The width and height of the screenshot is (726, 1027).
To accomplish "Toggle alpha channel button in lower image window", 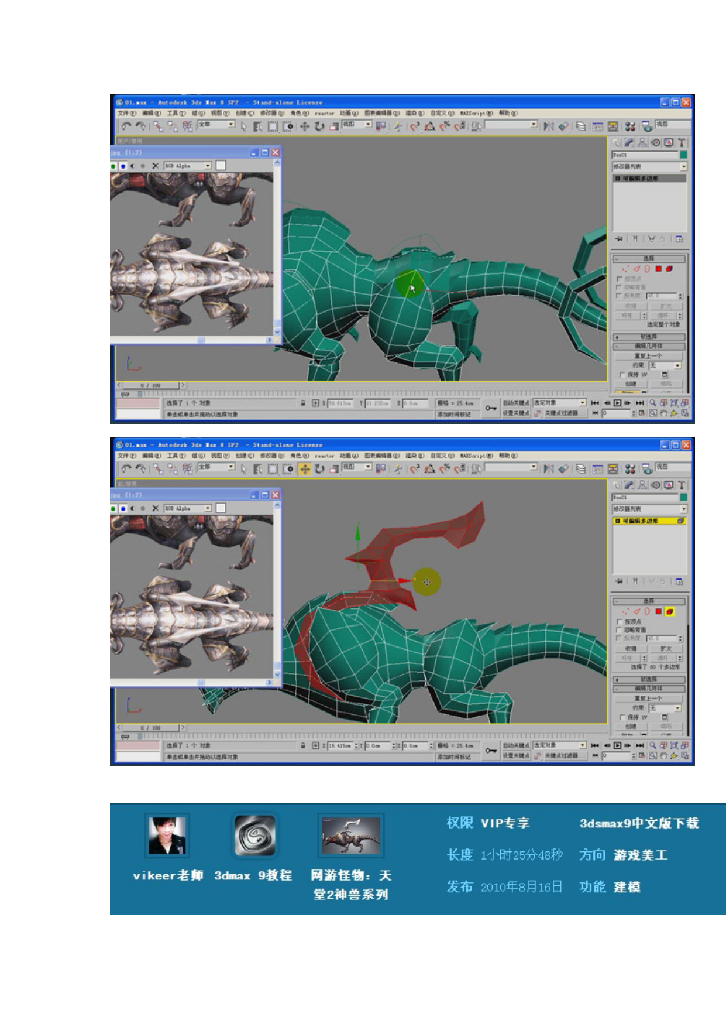I will (133, 508).
